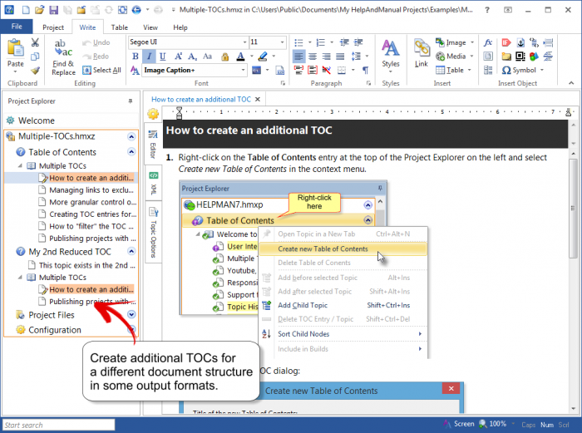582x433 pixels.
Task: Collapse the Table of Contents section
Action: (131, 152)
